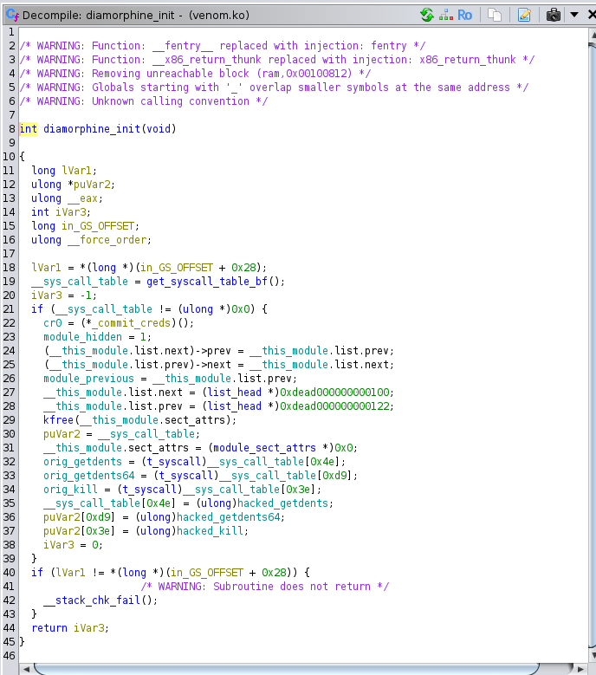Click the green Re-decompile refresh icon
Viewport: 596px width, 675px height.
click(427, 15)
